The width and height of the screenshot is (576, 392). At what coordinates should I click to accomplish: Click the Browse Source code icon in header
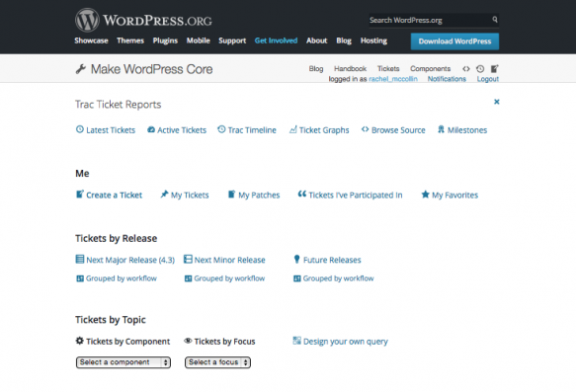[465, 69]
